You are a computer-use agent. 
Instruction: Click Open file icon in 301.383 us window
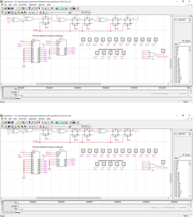[5, 8]
